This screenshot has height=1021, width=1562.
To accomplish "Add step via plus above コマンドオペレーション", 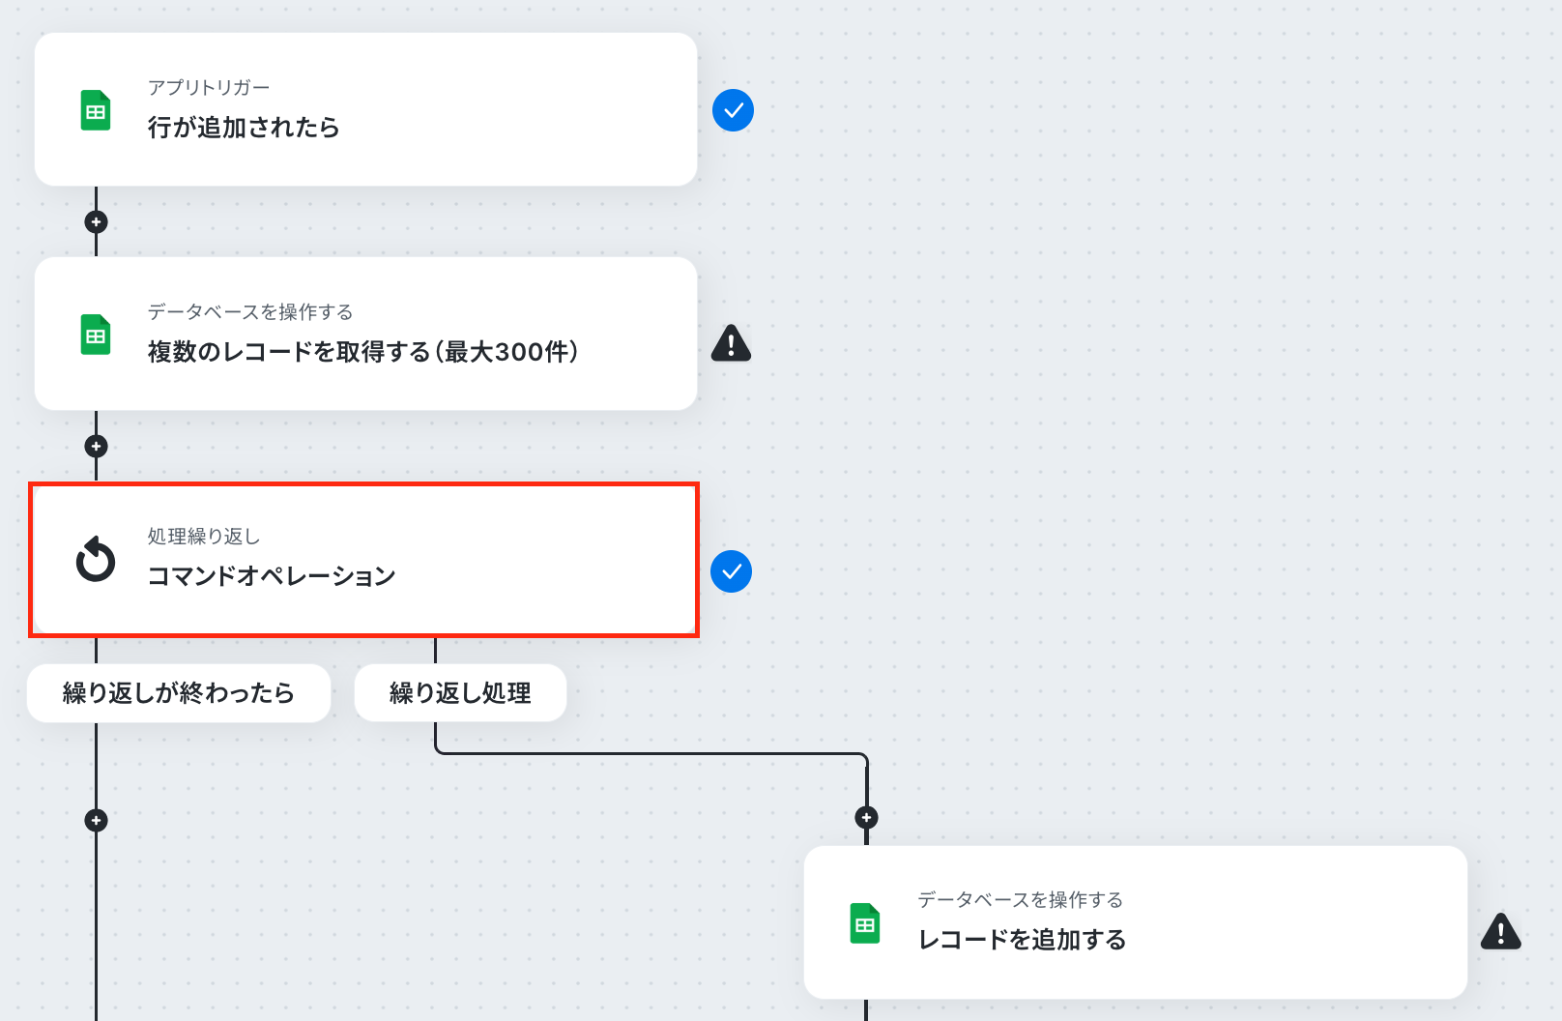I will [96, 447].
